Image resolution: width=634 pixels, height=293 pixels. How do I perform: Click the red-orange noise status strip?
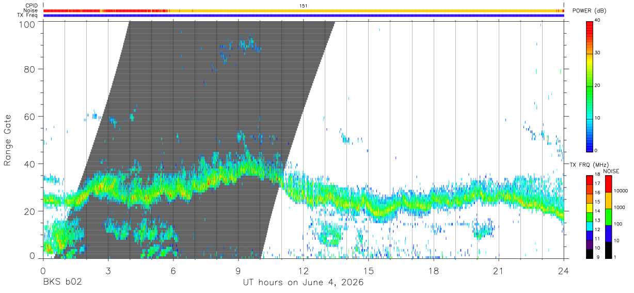click(x=304, y=10)
